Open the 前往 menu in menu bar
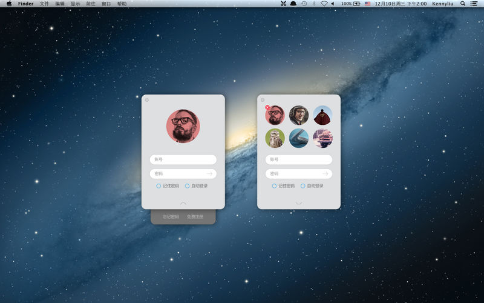 91,4
